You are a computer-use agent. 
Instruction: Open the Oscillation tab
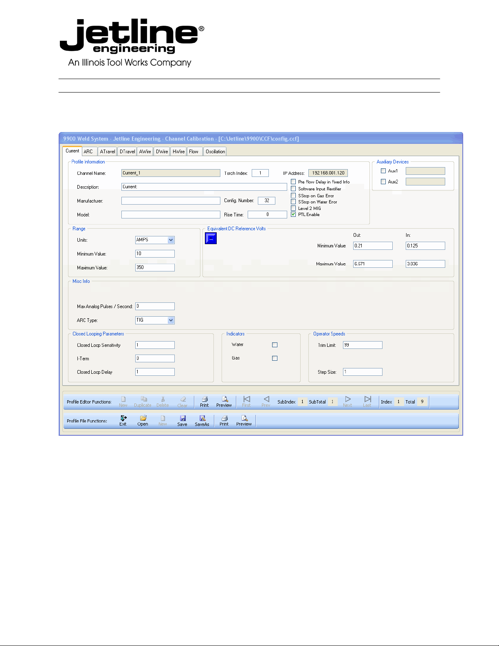(215, 152)
